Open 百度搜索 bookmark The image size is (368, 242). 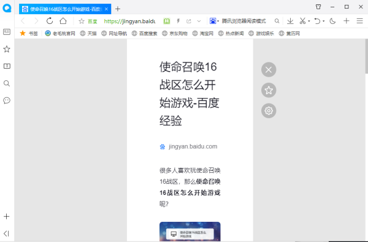(144, 33)
